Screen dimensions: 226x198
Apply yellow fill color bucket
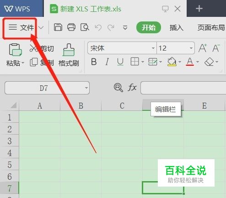pyautogui.click(x=172, y=62)
